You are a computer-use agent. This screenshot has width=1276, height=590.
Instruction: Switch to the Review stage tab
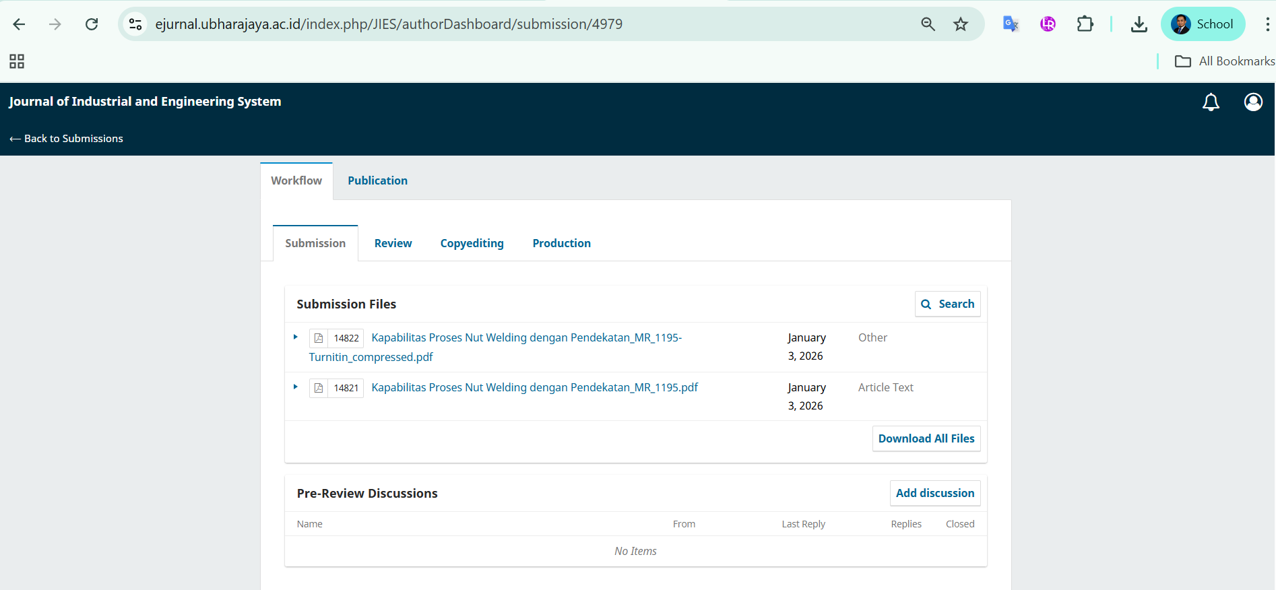[393, 243]
